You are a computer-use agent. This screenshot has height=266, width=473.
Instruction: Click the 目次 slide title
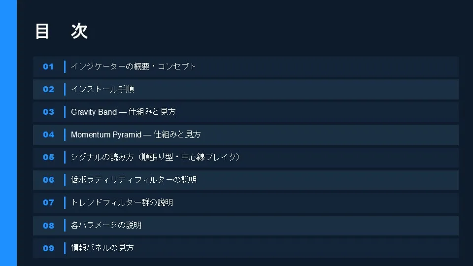coord(61,31)
